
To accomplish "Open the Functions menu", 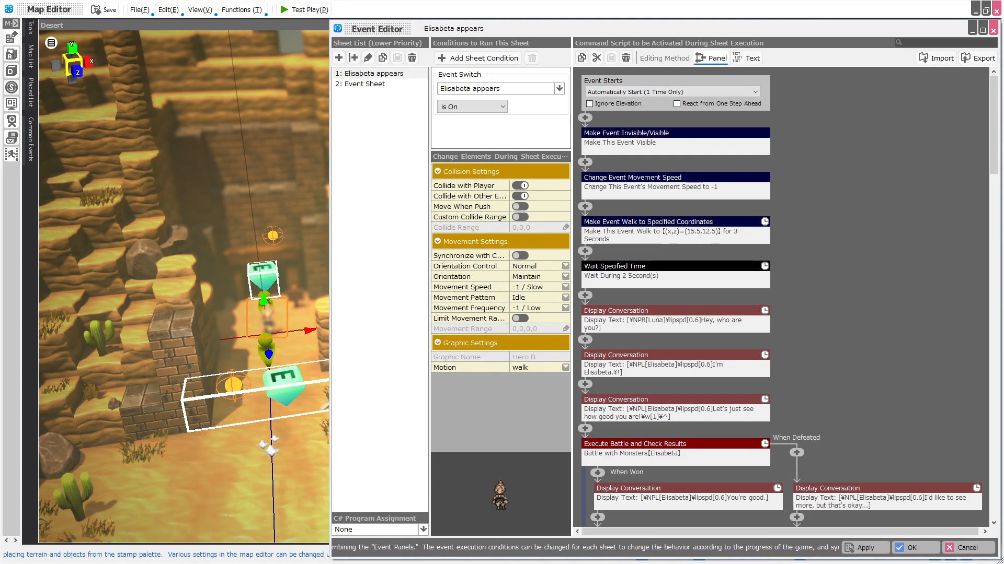I will click(242, 9).
